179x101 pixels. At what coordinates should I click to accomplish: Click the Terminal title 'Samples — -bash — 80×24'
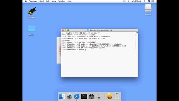[101, 30]
